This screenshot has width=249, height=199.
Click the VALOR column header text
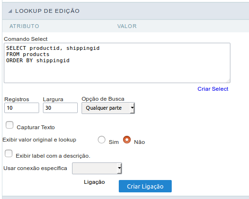click(127, 26)
